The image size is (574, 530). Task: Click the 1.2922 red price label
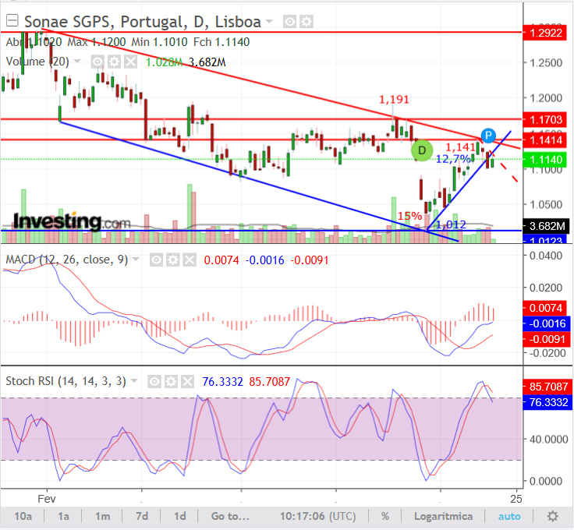(545, 33)
